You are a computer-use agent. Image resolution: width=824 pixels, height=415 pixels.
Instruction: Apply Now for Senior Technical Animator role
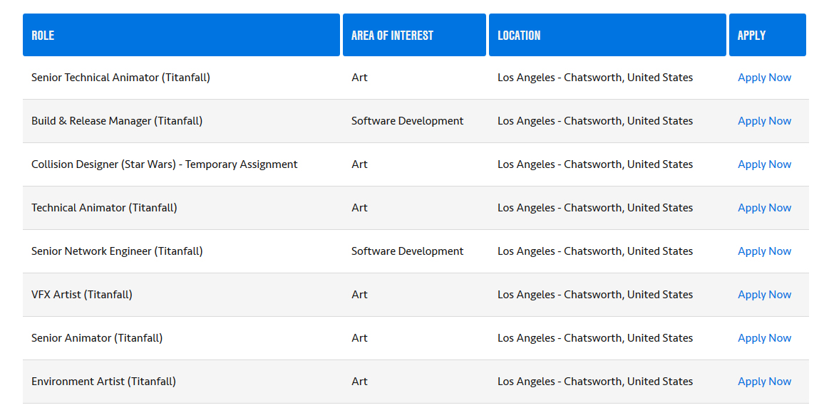pos(764,78)
